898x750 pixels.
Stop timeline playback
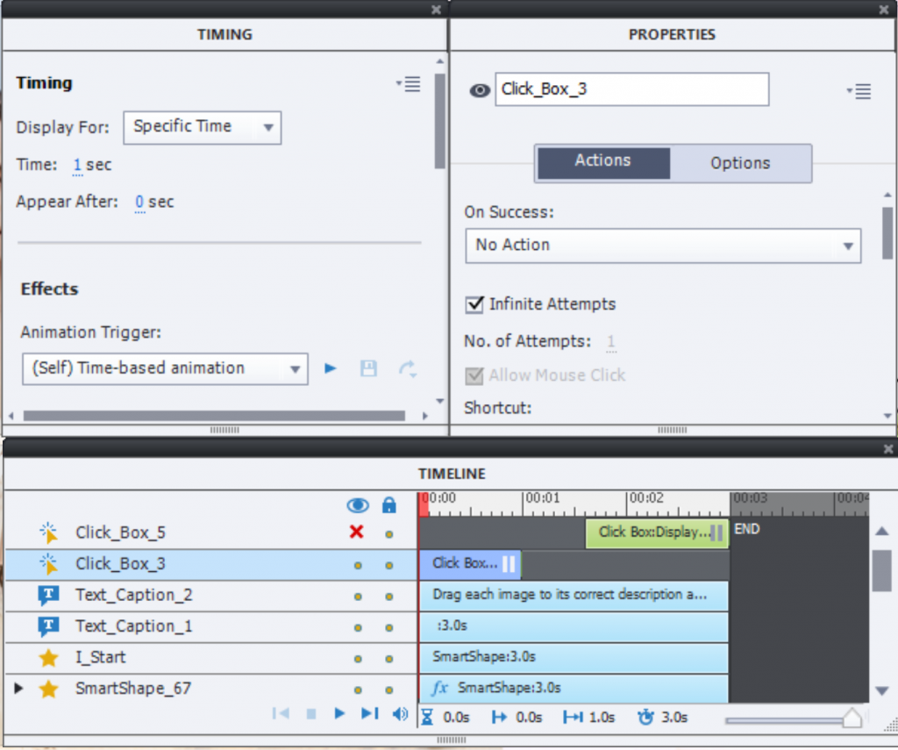(310, 714)
